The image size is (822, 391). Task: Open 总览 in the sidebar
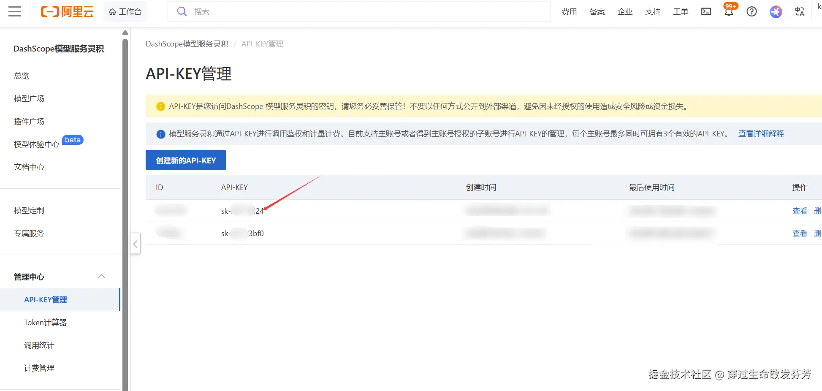[x=22, y=76]
